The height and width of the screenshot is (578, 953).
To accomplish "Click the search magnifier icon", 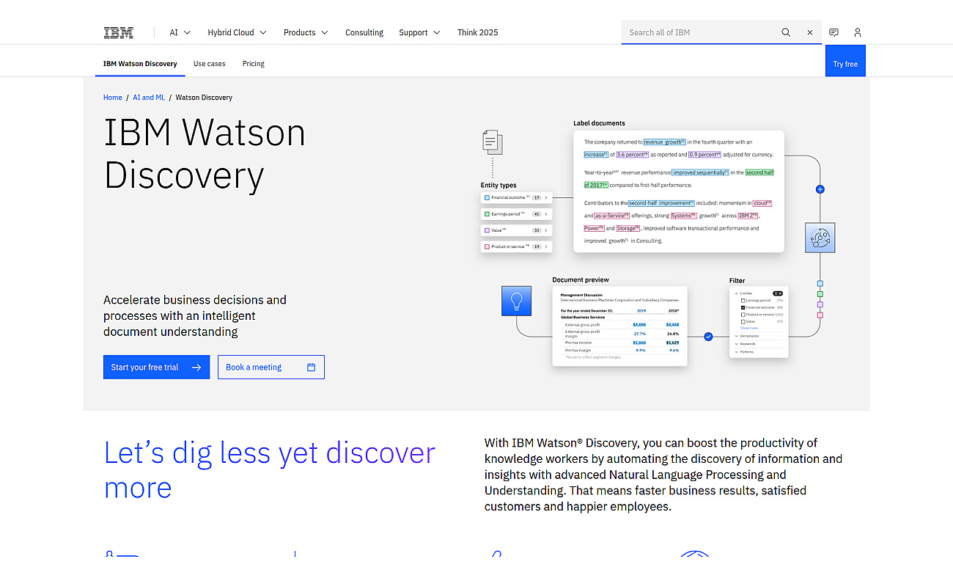I will [x=786, y=32].
